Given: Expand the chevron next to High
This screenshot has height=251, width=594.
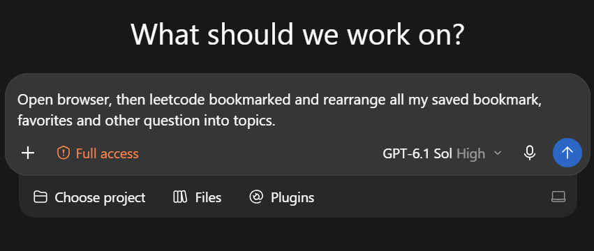Looking at the screenshot, I should (x=498, y=153).
